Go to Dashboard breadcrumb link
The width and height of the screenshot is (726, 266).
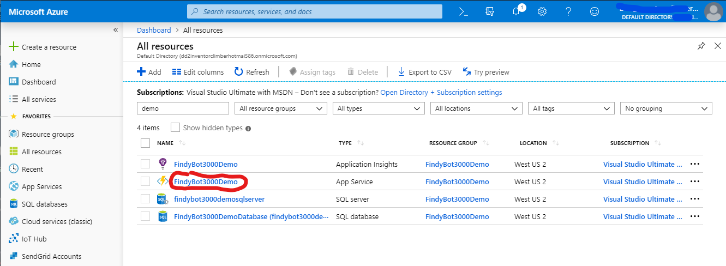pyautogui.click(x=154, y=30)
